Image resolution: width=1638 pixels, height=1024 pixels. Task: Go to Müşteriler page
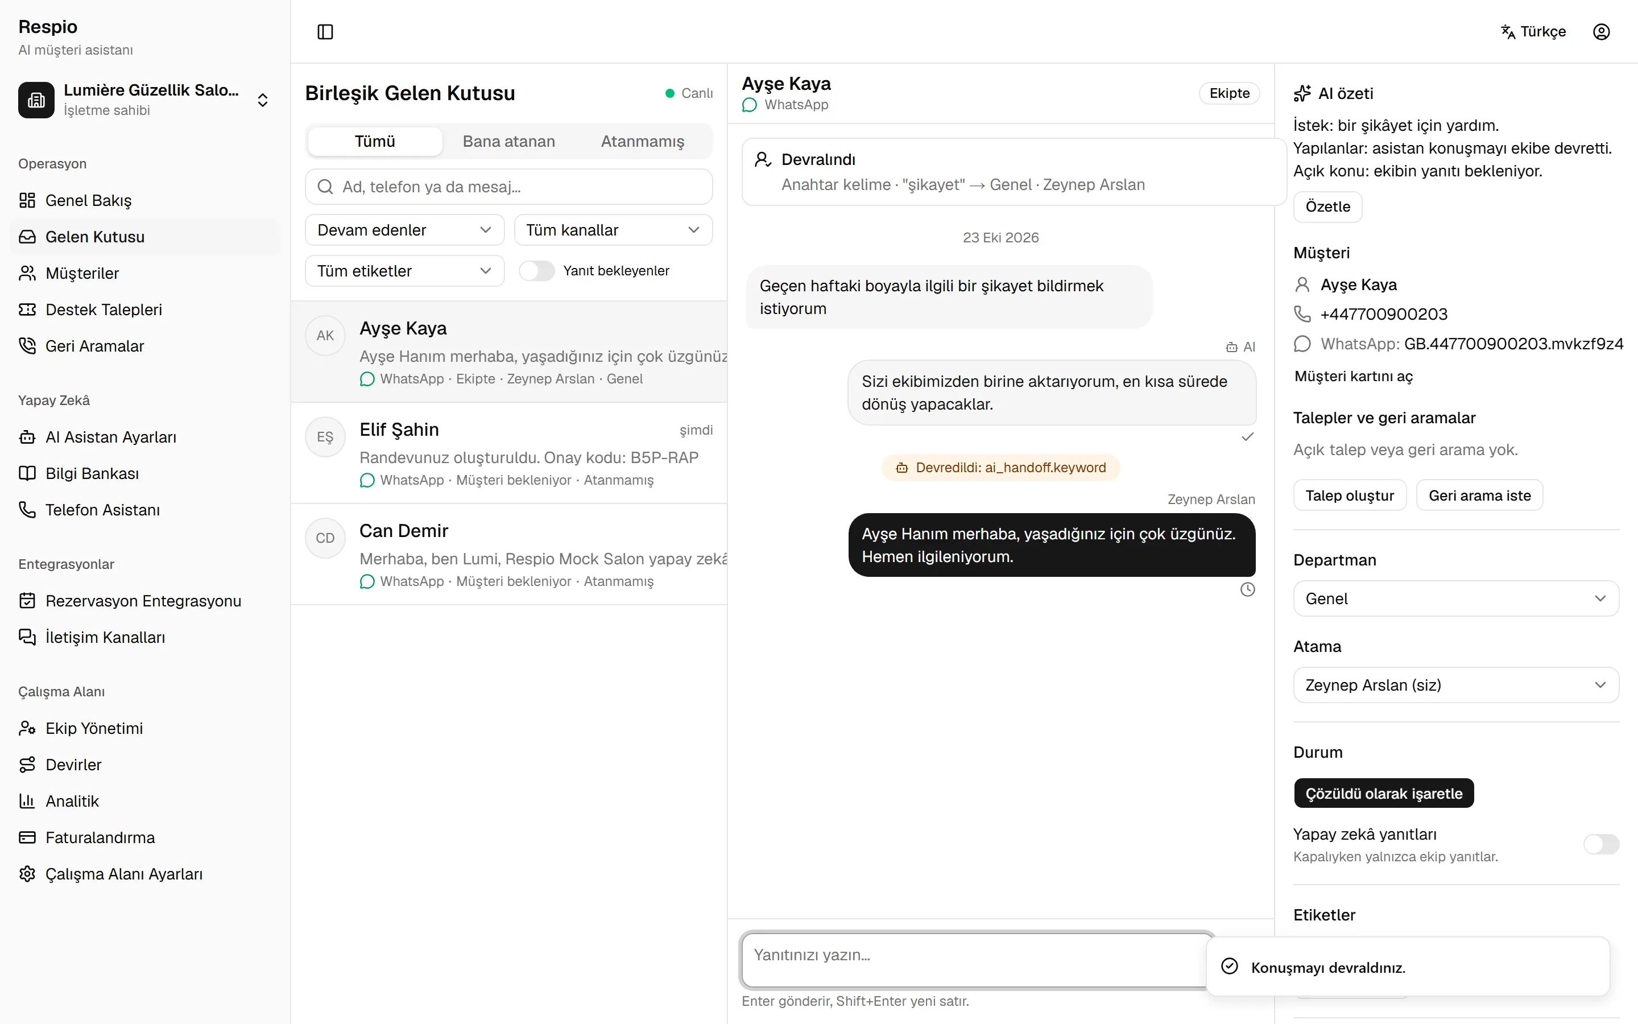(x=145, y=273)
